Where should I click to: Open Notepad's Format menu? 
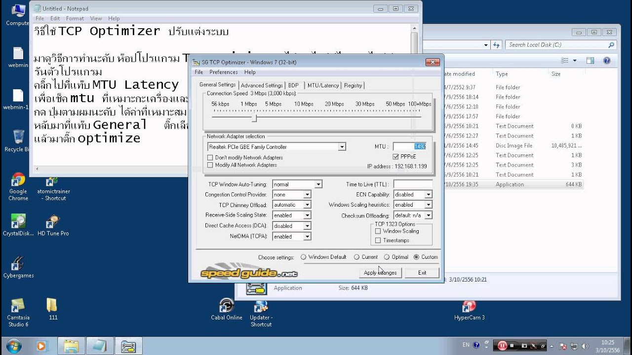(x=75, y=18)
